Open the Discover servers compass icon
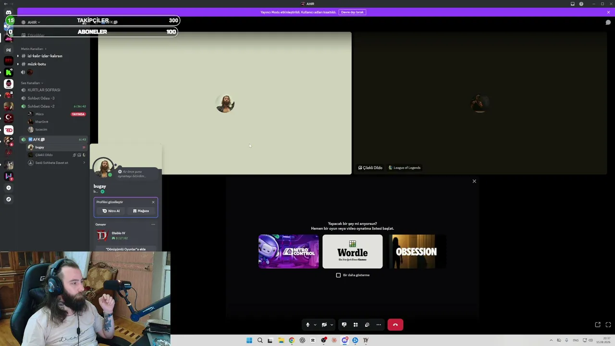615x346 pixels. tap(8, 199)
